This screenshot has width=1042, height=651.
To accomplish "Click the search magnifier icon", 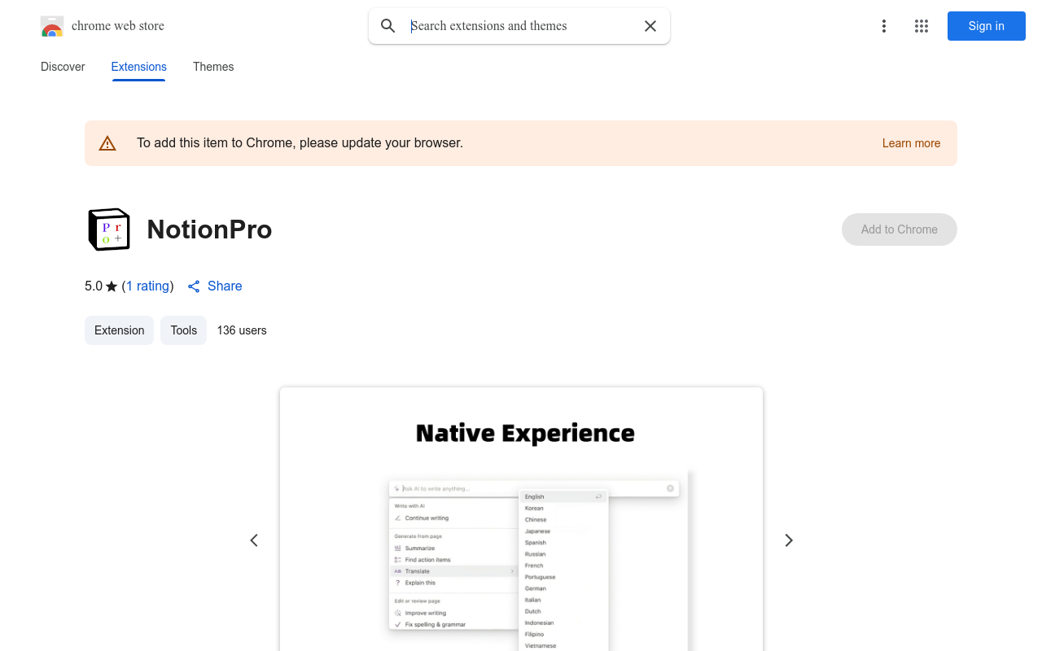I will [x=388, y=26].
